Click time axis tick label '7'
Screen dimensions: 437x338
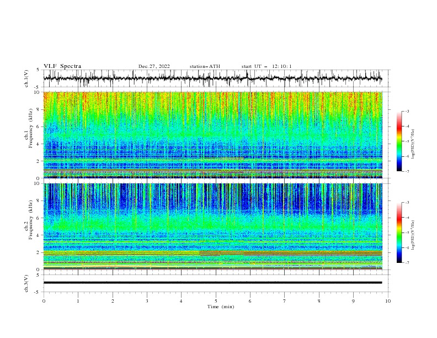tap(285, 301)
